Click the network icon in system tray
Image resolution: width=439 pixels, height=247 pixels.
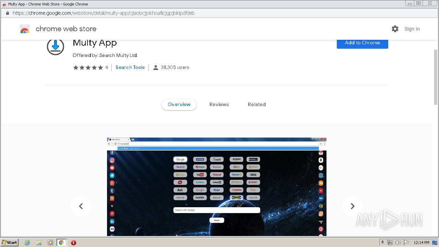(x=390, y=243)
